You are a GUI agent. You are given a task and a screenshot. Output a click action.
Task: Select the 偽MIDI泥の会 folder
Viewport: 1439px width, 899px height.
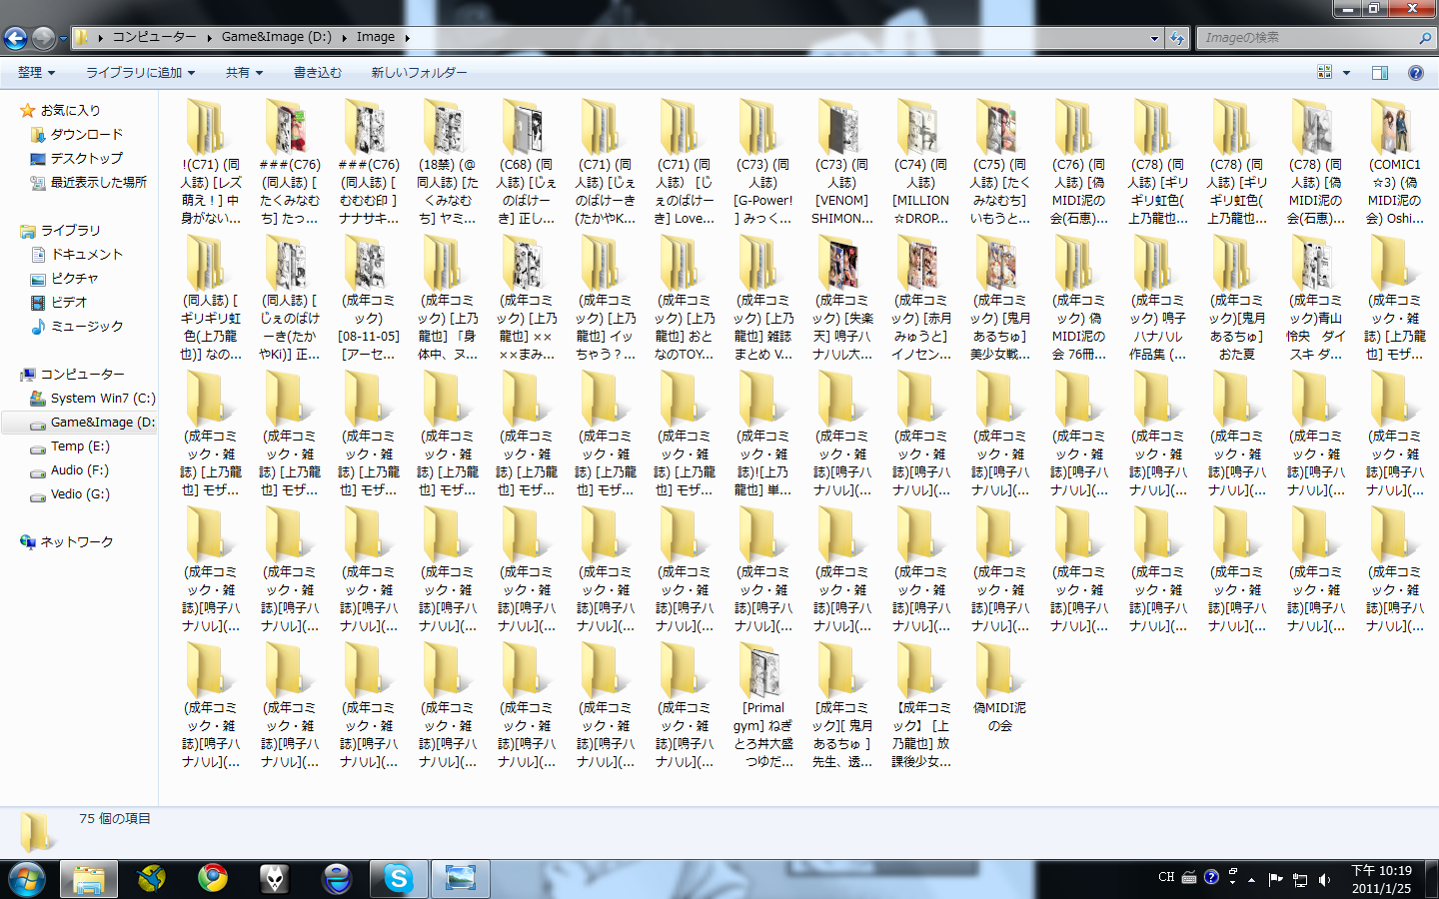point(999,689)
